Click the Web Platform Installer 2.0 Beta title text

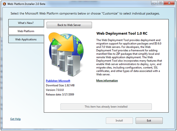pos(26,4)
